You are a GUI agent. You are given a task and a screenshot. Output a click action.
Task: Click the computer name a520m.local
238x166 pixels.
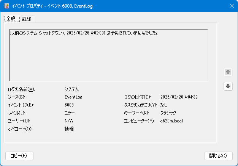point(172,121)
